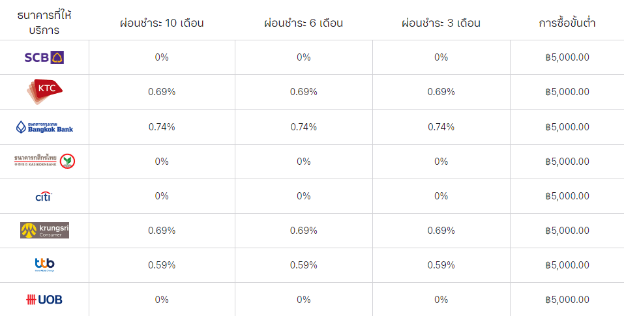Select Citi's 6-month 0% rate cell
Screen dimensions: 624x316
tap(304, 196)
